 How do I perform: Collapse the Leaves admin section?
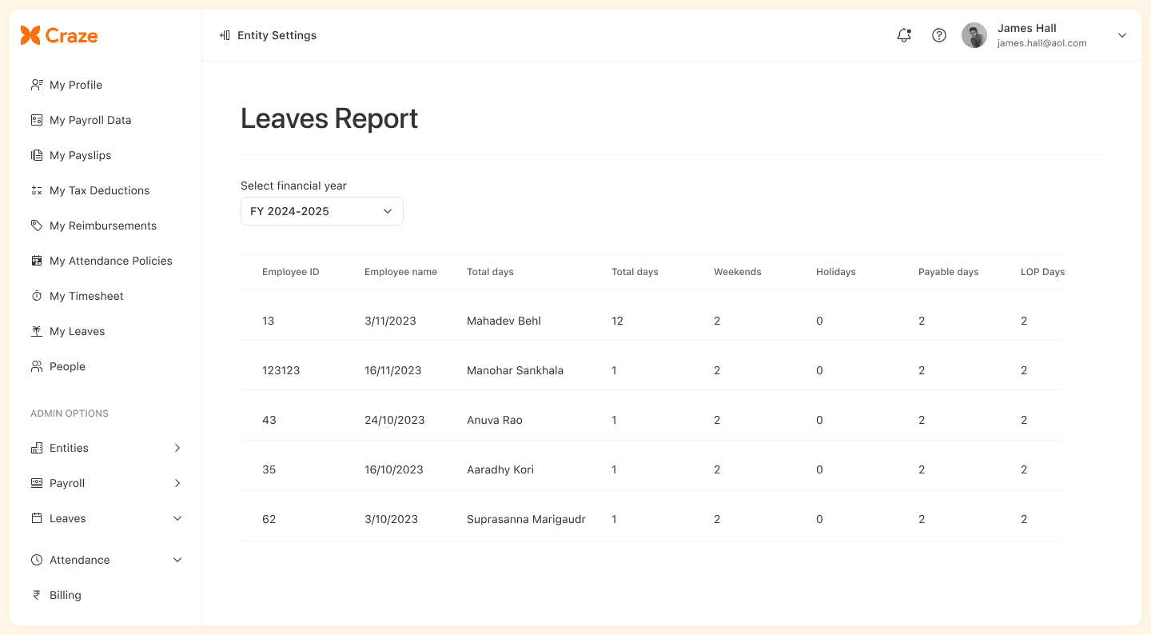177,518
